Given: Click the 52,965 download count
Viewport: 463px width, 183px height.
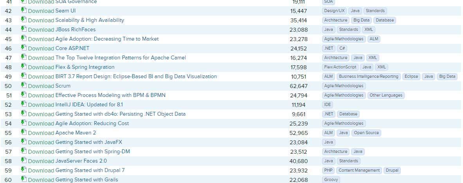Looking at the screenshot, I should tap(299, 133).
